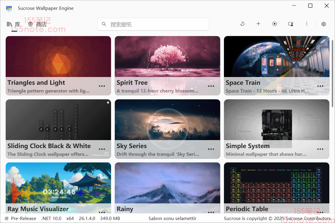The image size is (335, 223).
Task: Open the display preferences monitor icon
Action: tap(291, 24)
